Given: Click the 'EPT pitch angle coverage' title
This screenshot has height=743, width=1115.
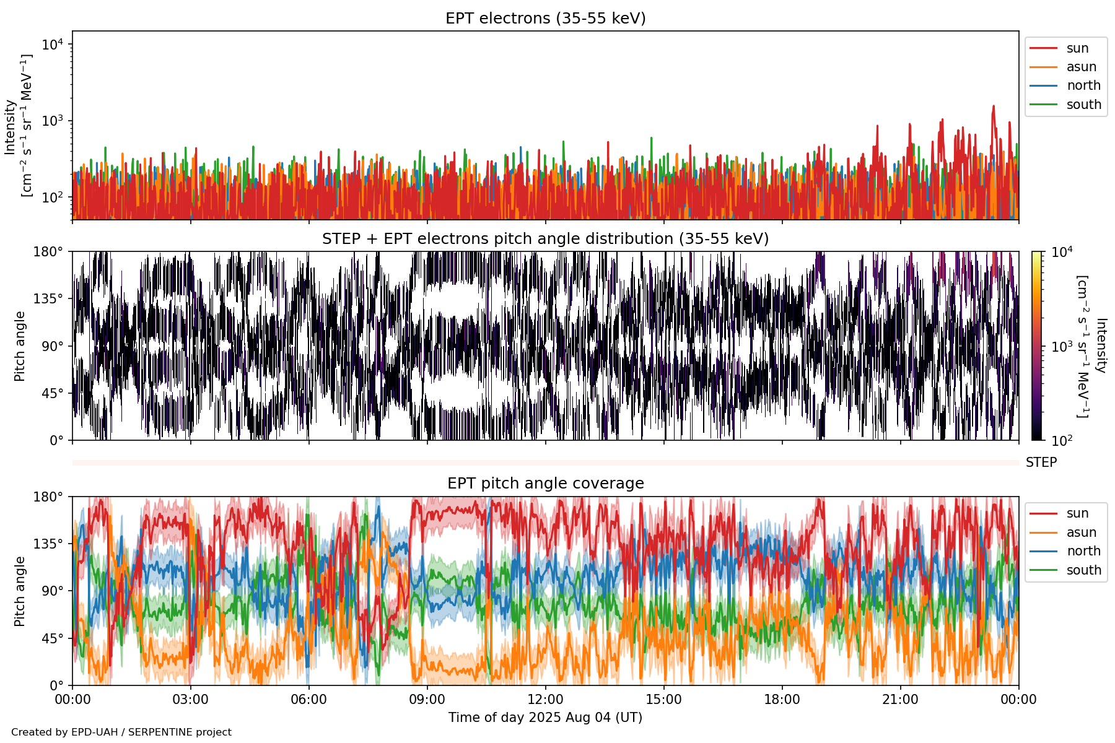Looking at the screenshot, I should coord(545,484).
